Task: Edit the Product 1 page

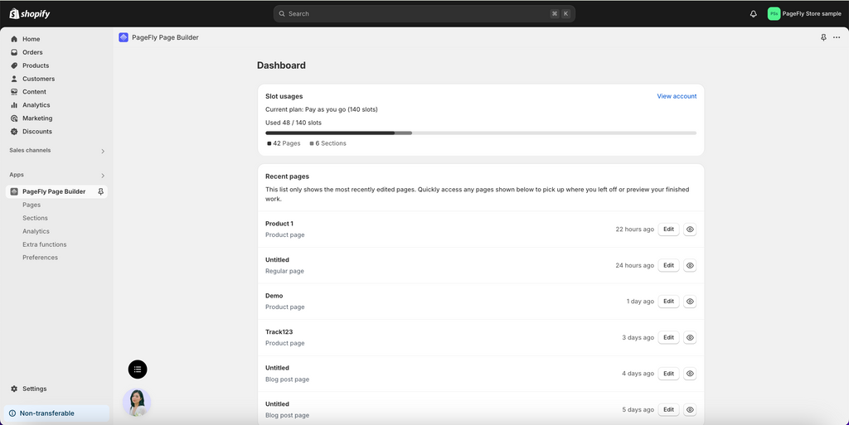Action: pyautogui.click(x=669, y=229)
